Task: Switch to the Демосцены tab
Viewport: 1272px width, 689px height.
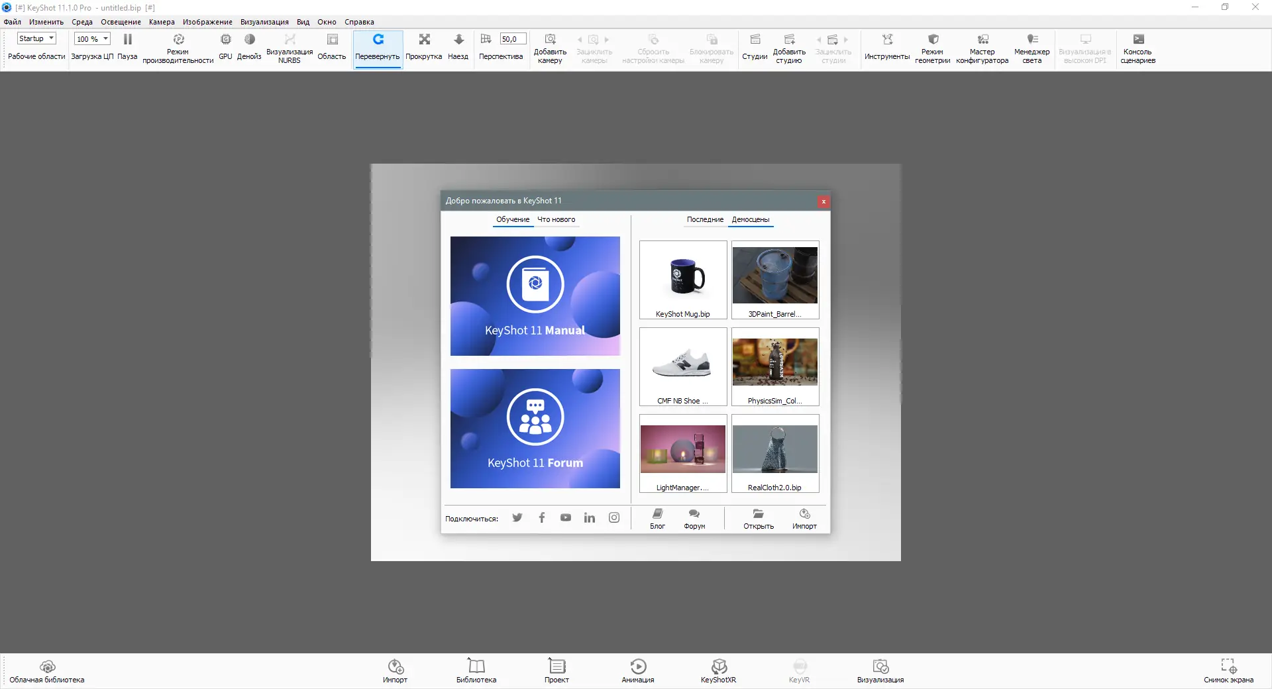Action: (x=751, y=220)
